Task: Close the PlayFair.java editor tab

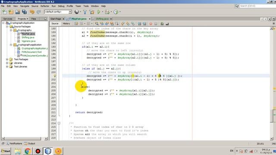Action: pyautogui.click(x=90, y=19)
